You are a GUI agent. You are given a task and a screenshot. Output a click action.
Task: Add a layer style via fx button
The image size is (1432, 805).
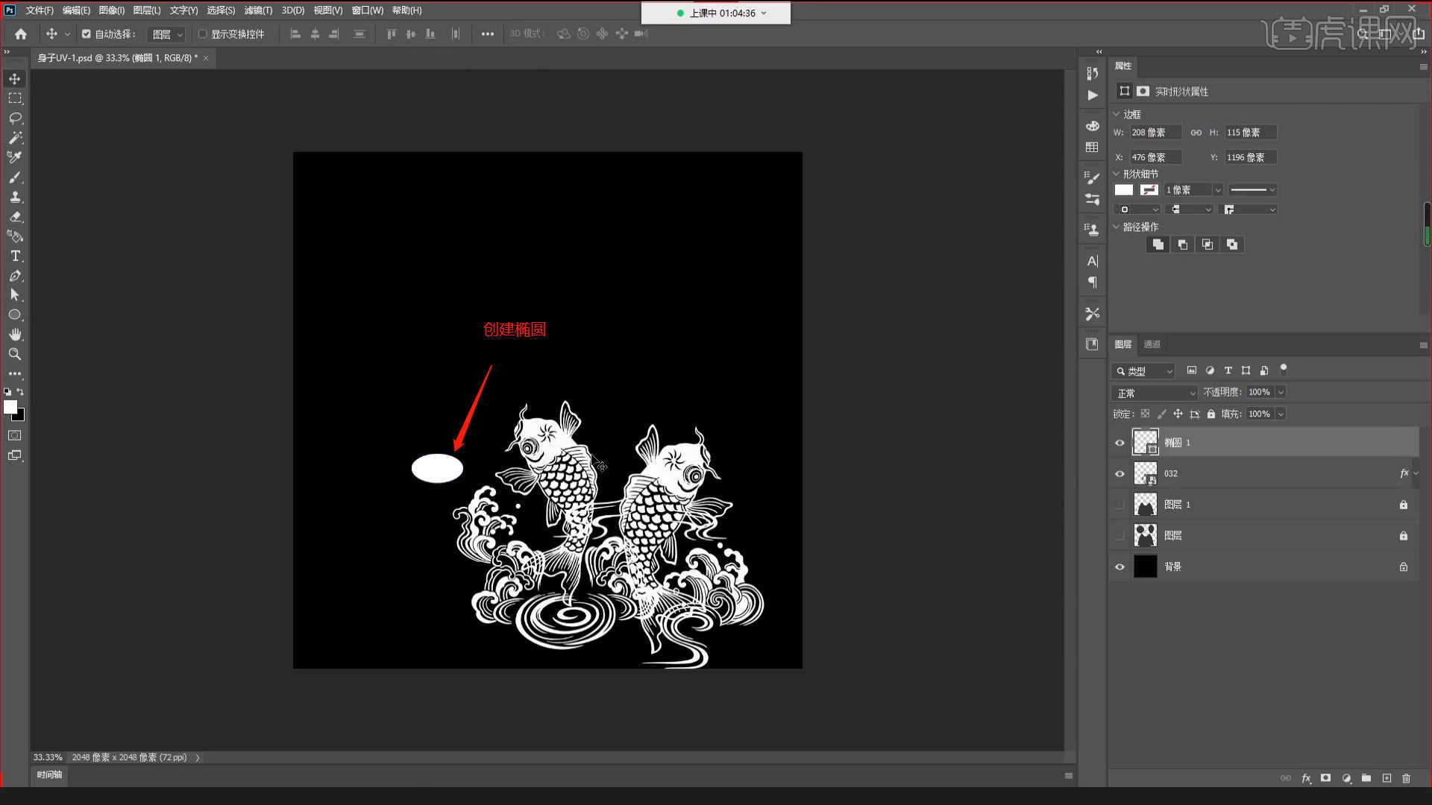coord(1306,778)
